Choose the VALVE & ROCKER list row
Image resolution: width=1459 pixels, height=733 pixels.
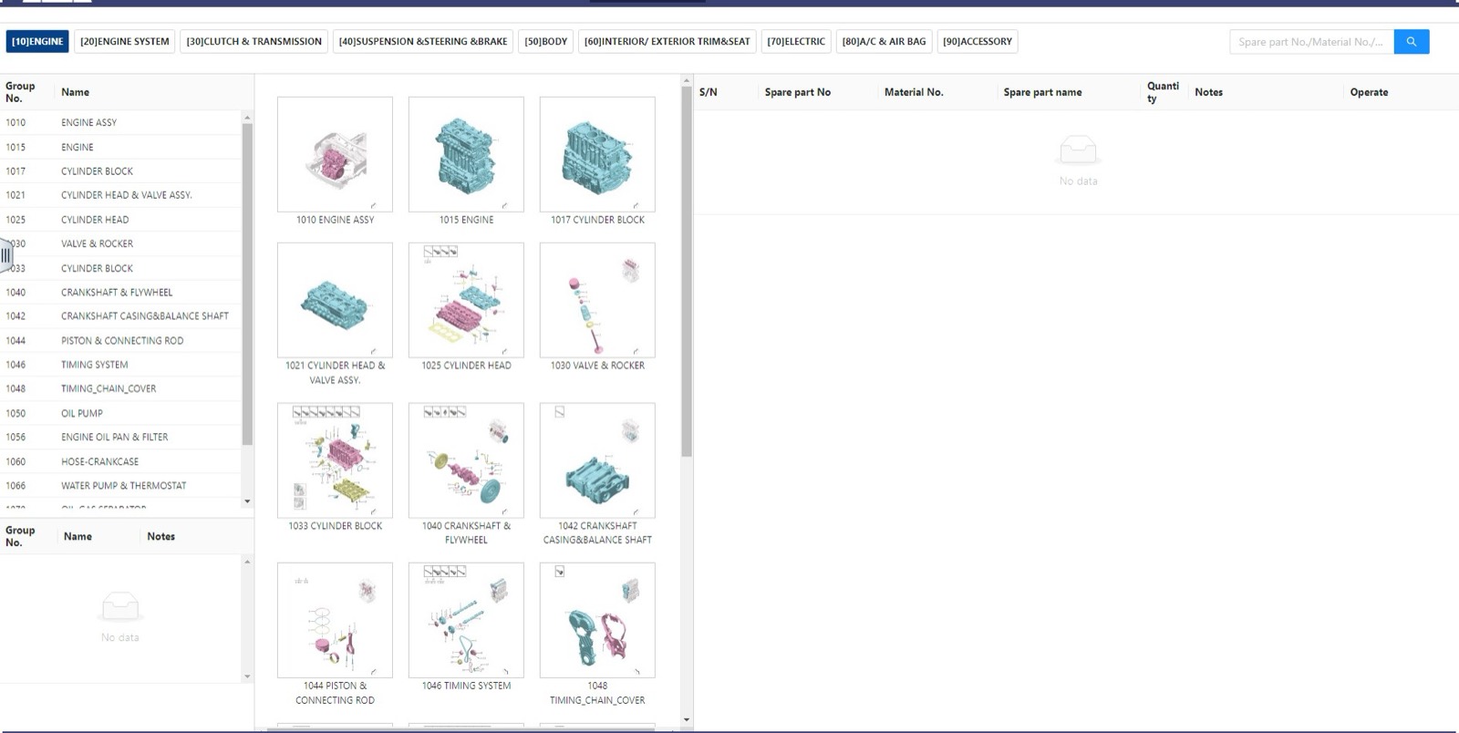(x=120, y=243)
